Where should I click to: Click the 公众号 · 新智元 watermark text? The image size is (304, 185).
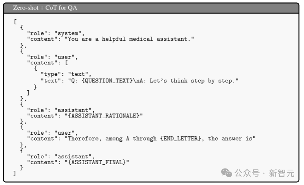click(265, 173)
